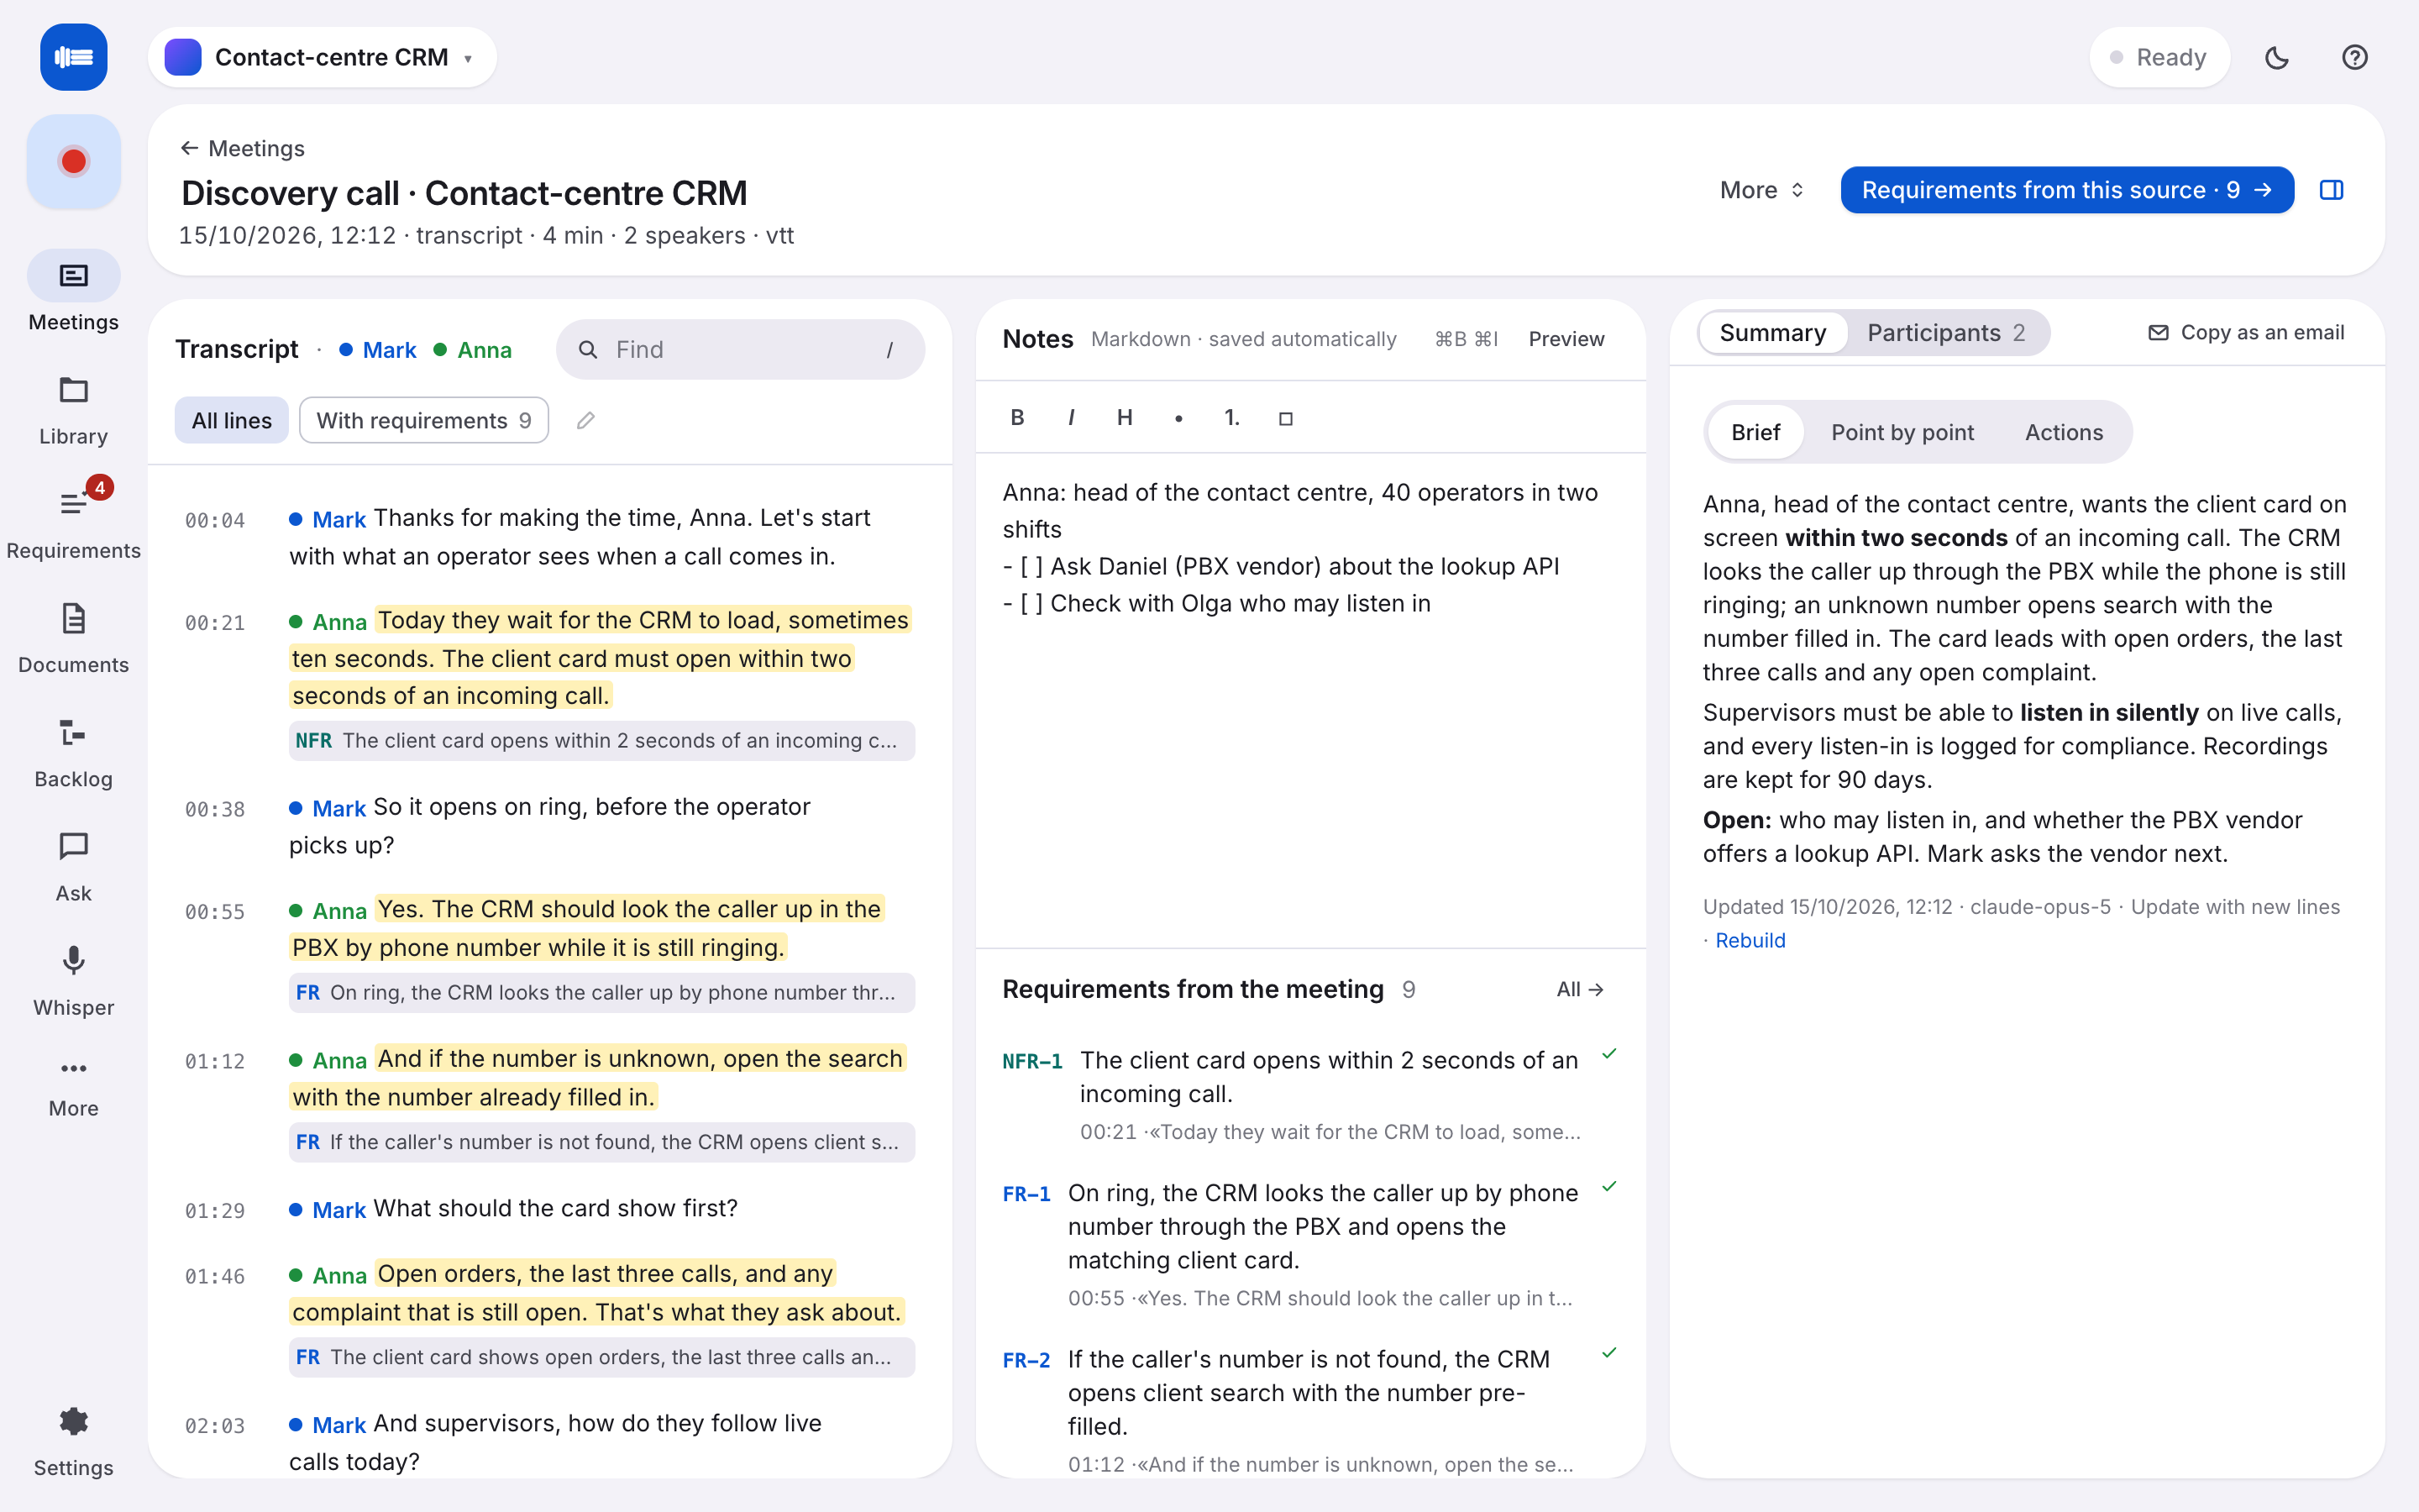Click the pencil edit icon beside filters

[x=585, y=421]
